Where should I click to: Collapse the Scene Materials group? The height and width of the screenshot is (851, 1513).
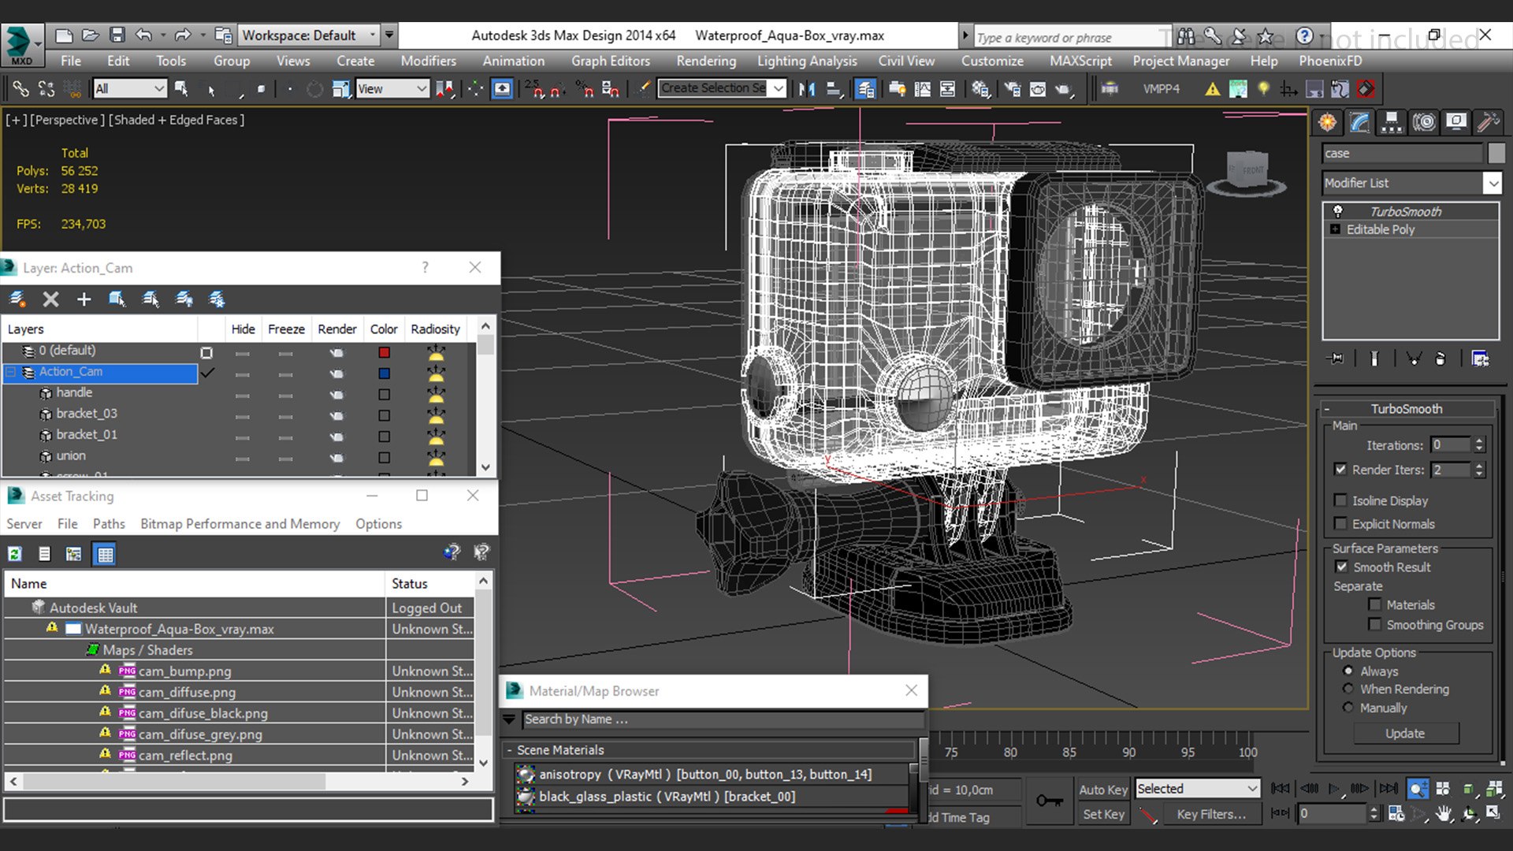coord(510,750)
